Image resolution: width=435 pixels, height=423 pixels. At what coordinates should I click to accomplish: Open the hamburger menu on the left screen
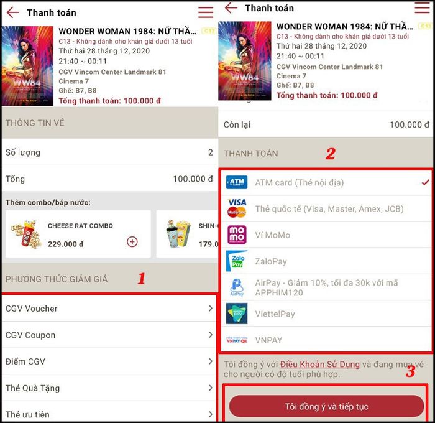coord(206,12)
